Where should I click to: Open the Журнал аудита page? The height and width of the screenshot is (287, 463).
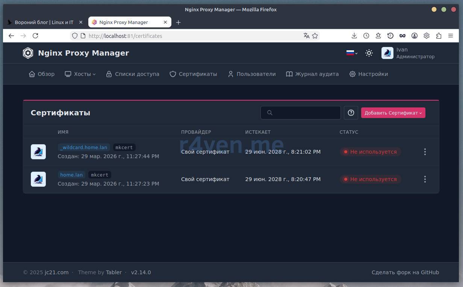click(312, 74)
